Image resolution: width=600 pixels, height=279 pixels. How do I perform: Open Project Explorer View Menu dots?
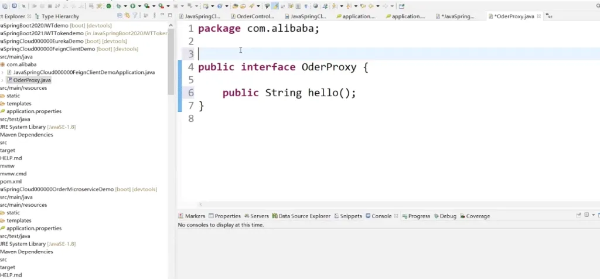coord(155,16)
